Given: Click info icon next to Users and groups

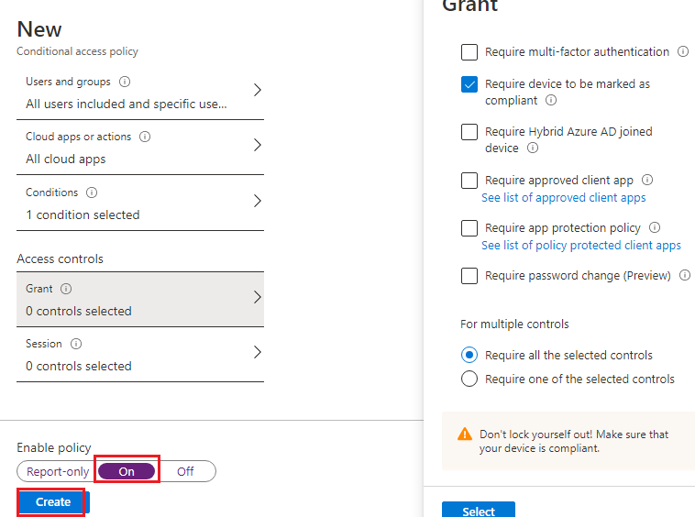Looking at the screenshot, I should coord(125,82).
